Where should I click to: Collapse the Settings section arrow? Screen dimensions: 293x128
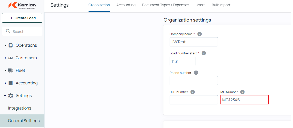click(5, 96)
